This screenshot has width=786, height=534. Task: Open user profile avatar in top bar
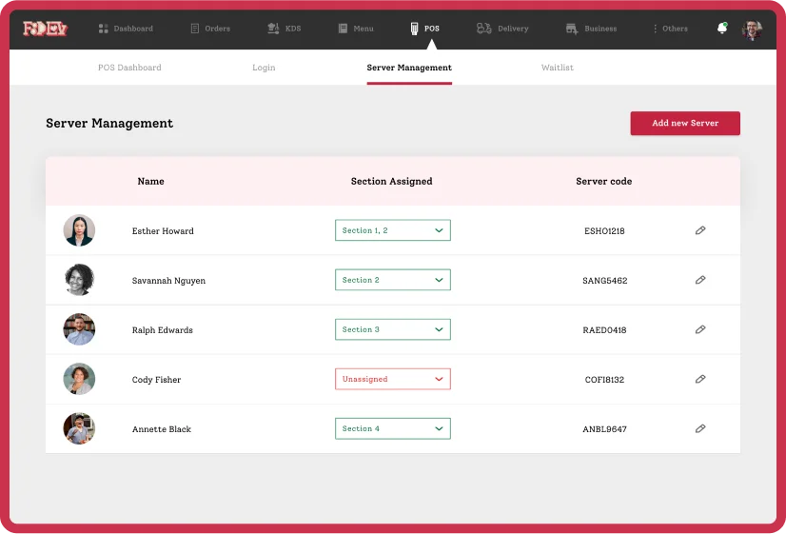coord(752,29)
